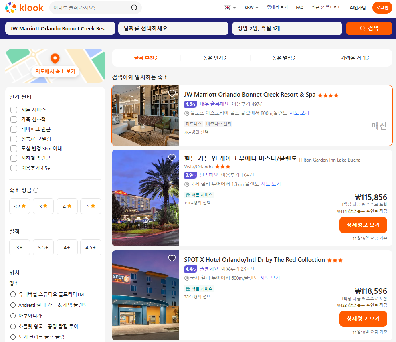This screenshot has height=342, width=396.
Task: Sort by 가까운 거리순 tab
Action: click(x=356, y=58)
